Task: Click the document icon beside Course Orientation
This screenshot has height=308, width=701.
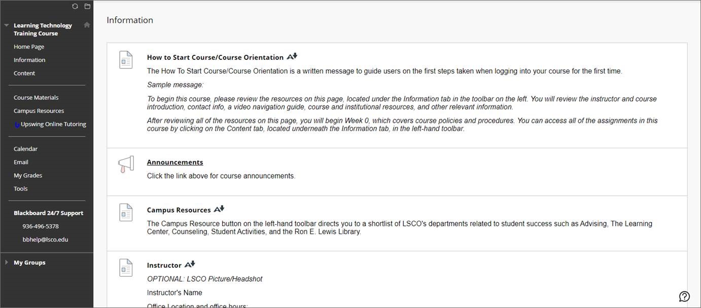Action: 126,60
